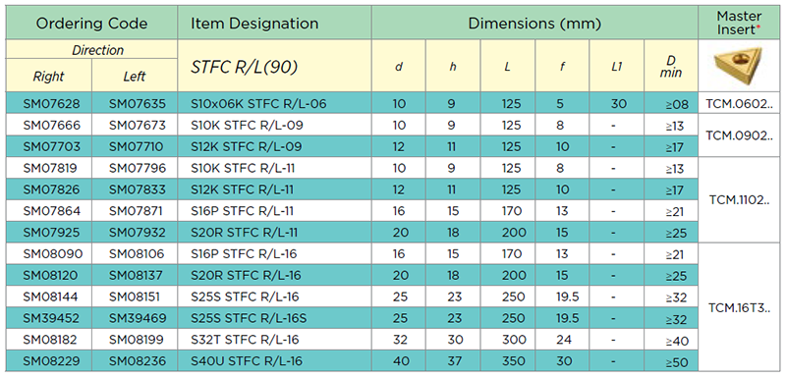This screenshot has width=786, height=378.
Task: Click item S25S STFC R/L-16S
Action: tap(249, 318)
